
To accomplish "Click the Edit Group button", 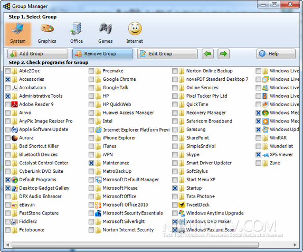I will click(x=167, y=54).
